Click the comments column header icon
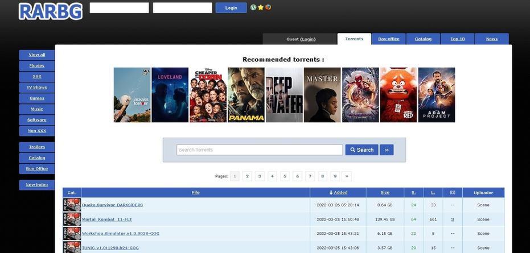Image resolution: width=530 pixels, height=253 pixels. (x=453, y=193)
